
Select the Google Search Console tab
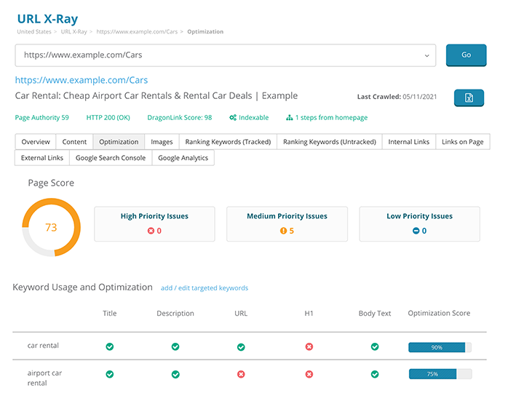tap(111, 158)
